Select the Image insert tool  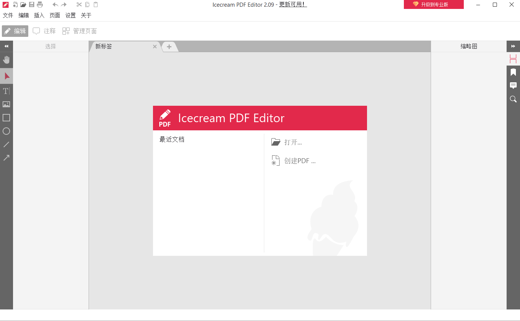6,104
